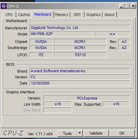Select the model value M61PME-S2P

coord(62,34)
